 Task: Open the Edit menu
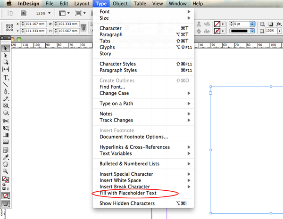(x=64, y=4)
